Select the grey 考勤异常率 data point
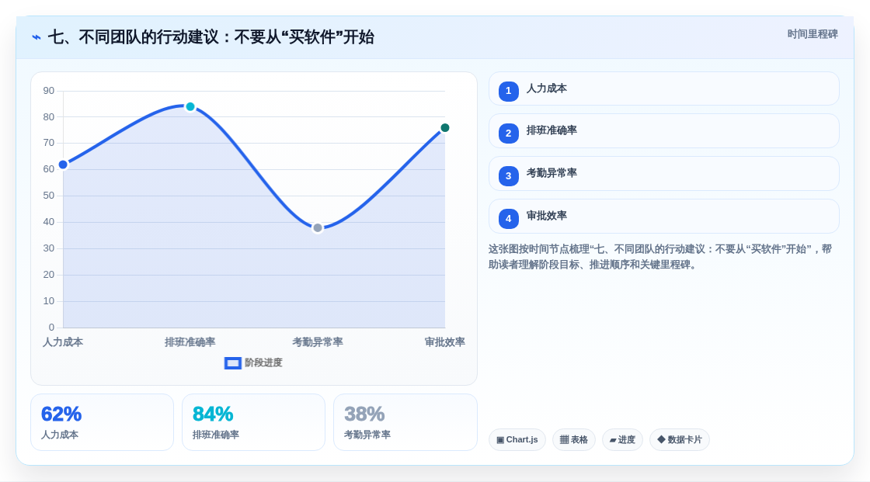This screenshot has height=482, width=870. 318,228
